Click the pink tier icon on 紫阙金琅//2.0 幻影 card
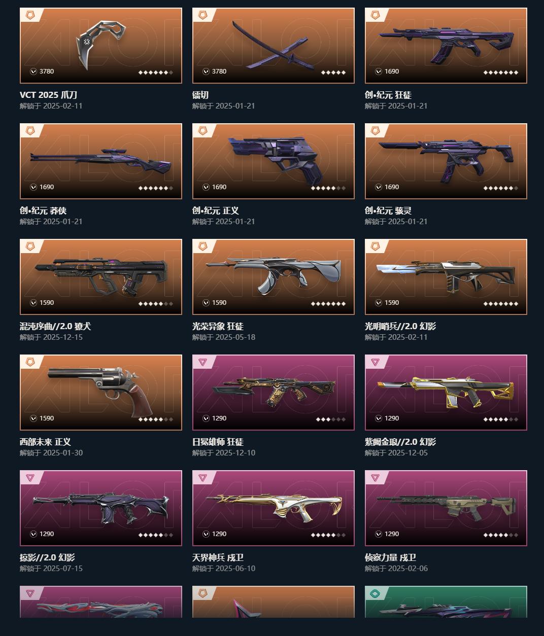This screenshot has width=544, height=636. (376, 362)
